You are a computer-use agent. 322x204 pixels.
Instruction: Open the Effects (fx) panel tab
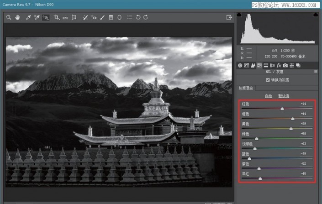pos(279,65)
